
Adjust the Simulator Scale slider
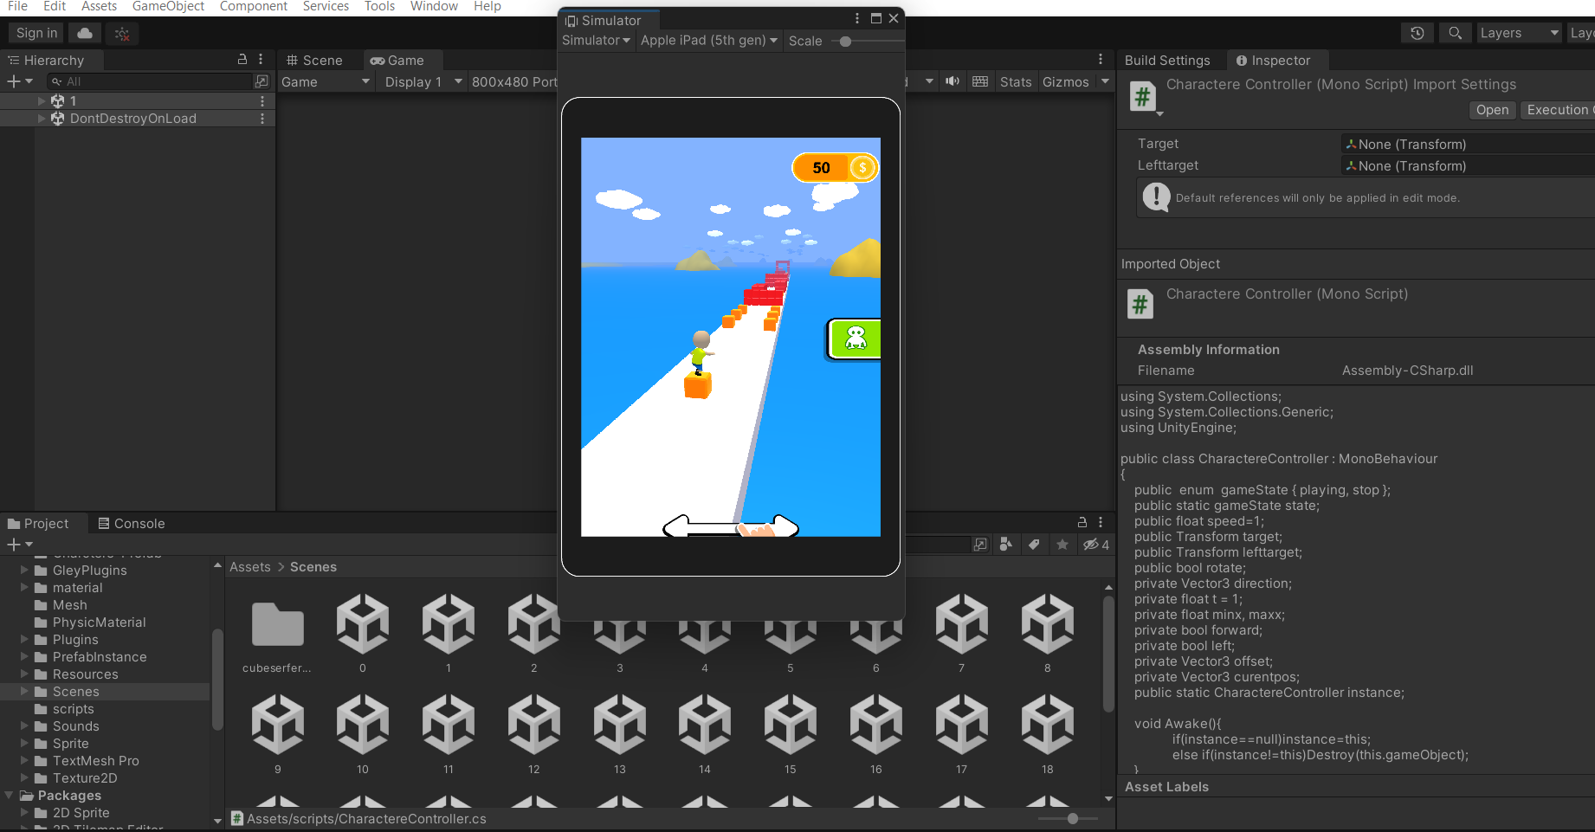coord(844,41)
